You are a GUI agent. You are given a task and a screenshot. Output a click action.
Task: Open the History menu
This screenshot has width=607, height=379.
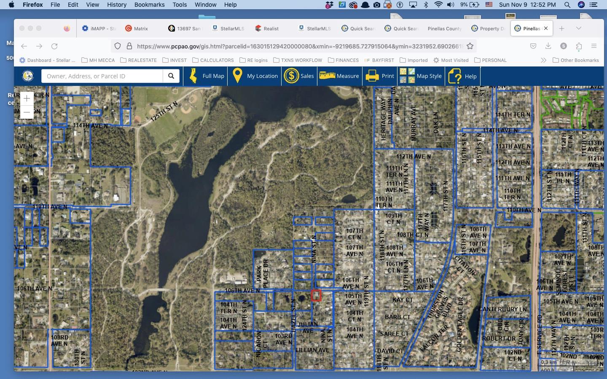(x=117, y=5)
